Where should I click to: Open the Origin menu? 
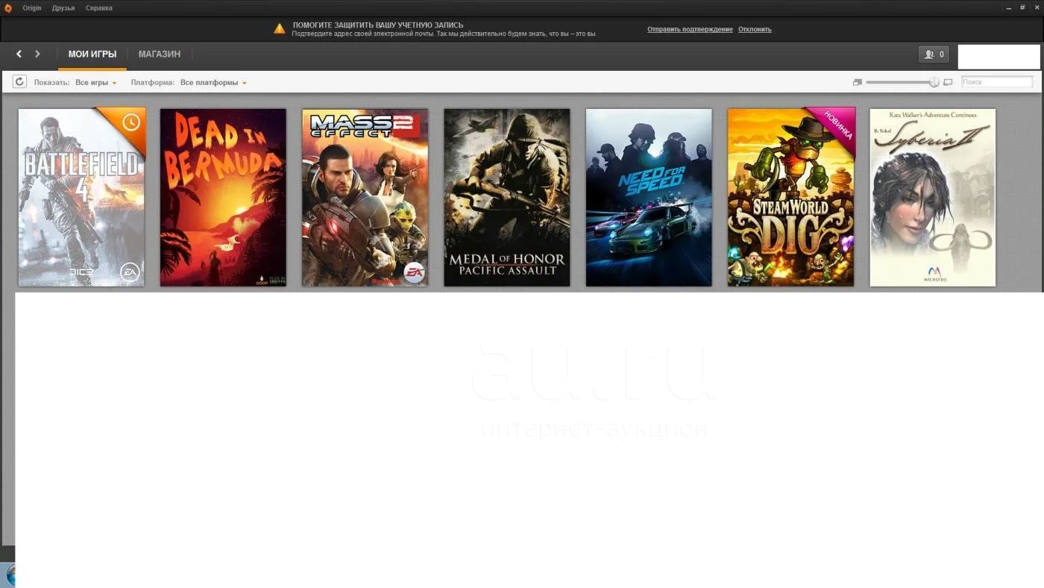pos(31,8)
